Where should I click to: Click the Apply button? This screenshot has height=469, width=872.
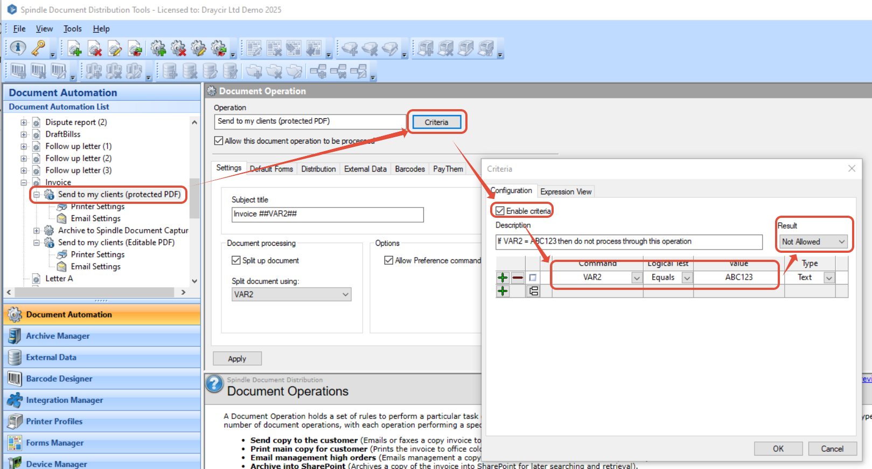[x=237, y=359]
